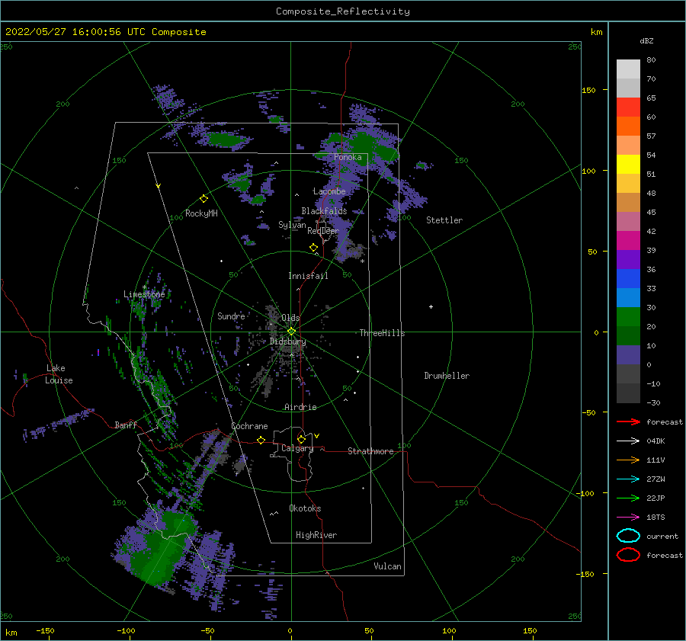Click the bright green swatch between 30 and 20
This screenshot has width=686, height=641.
coord(628,317)
